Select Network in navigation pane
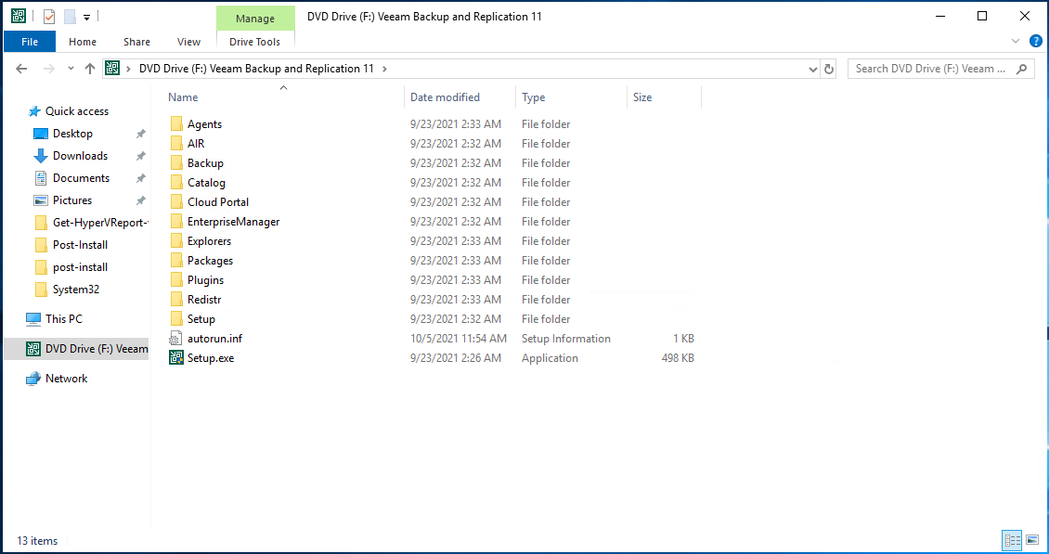 (x=66, y=379)
